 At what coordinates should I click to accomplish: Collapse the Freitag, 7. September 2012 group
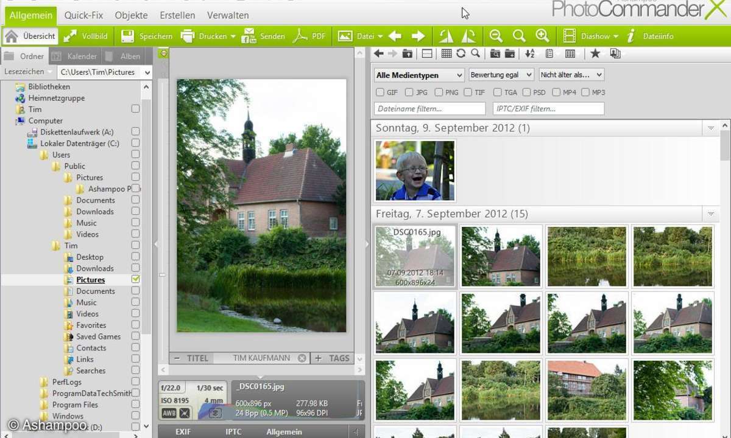pos(710,214)
